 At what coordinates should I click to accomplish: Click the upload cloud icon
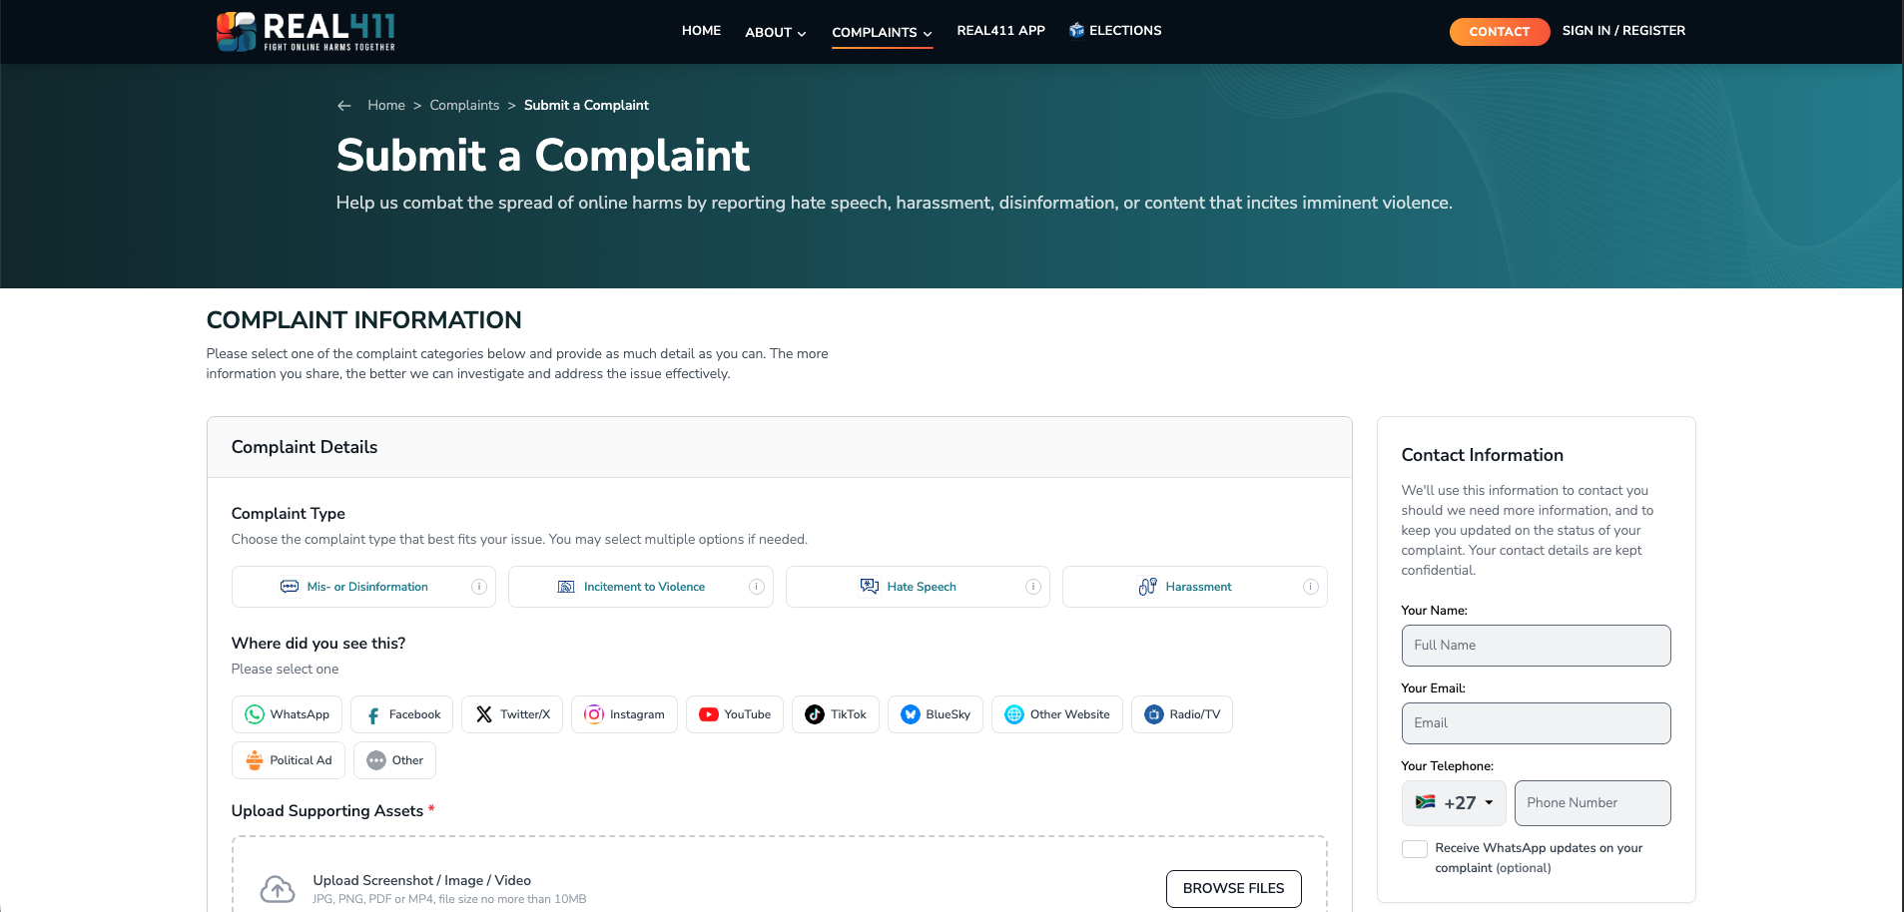pyautogui.click(x=278, y=889)
